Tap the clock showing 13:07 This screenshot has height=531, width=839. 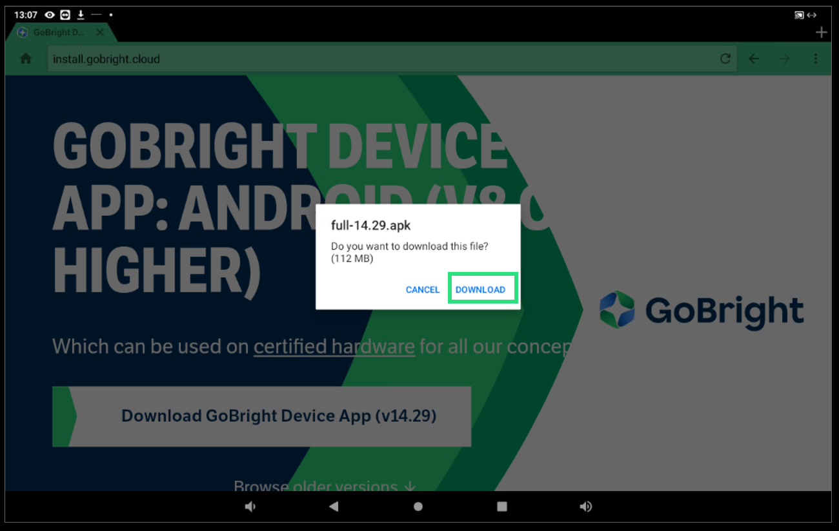tap(26, 15)
